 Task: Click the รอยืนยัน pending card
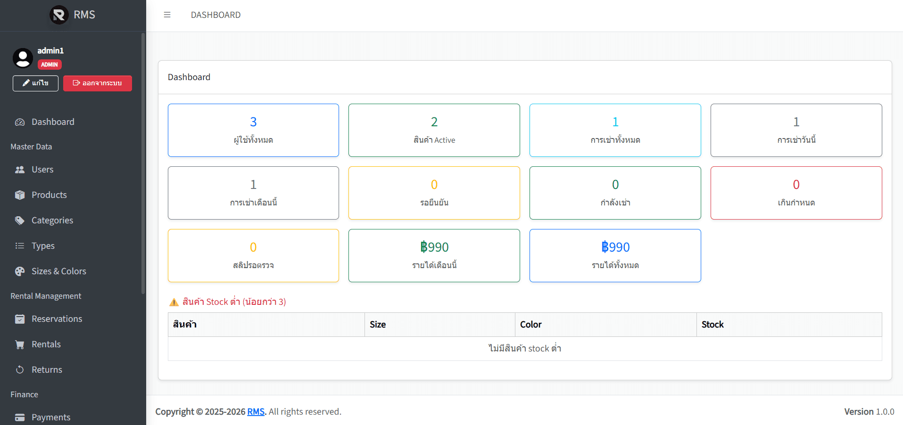pyautogui.click(x=434, y=193)
